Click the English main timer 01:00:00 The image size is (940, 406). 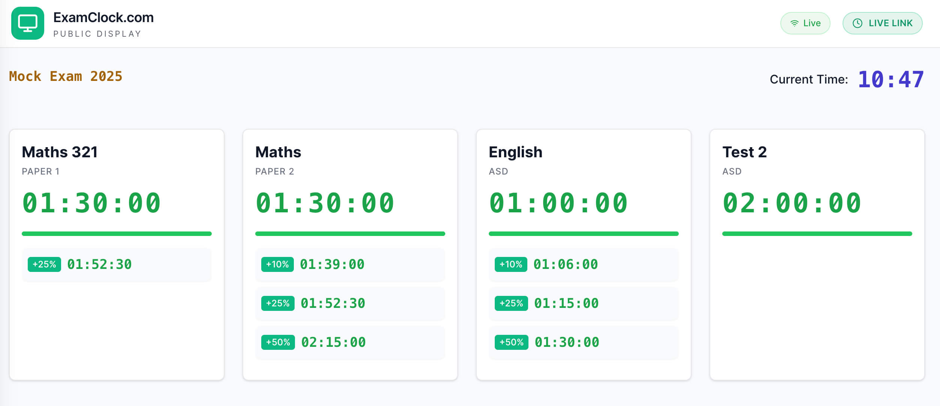pos(558,203)
